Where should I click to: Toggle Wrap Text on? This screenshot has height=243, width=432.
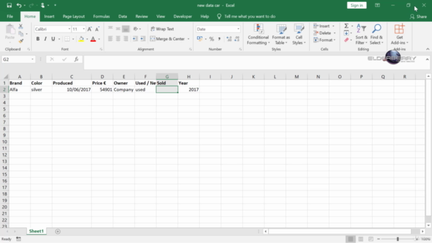coord(162,29)
